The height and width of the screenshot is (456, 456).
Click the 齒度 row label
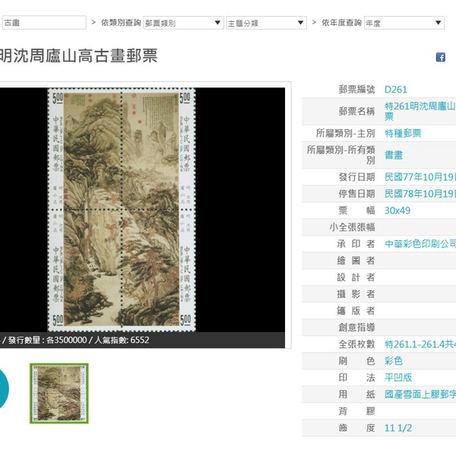click(356, 428)
